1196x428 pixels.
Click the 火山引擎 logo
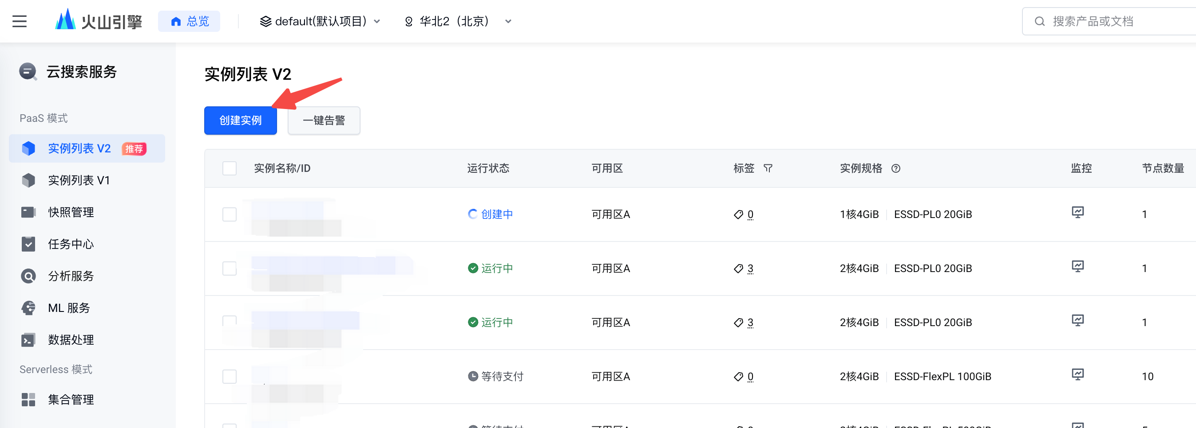click(x=99, y=20)
